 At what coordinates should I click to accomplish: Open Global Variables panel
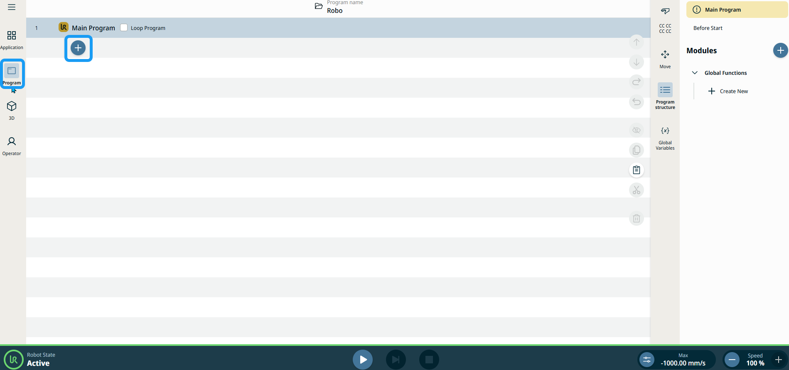tap(665, 137)
